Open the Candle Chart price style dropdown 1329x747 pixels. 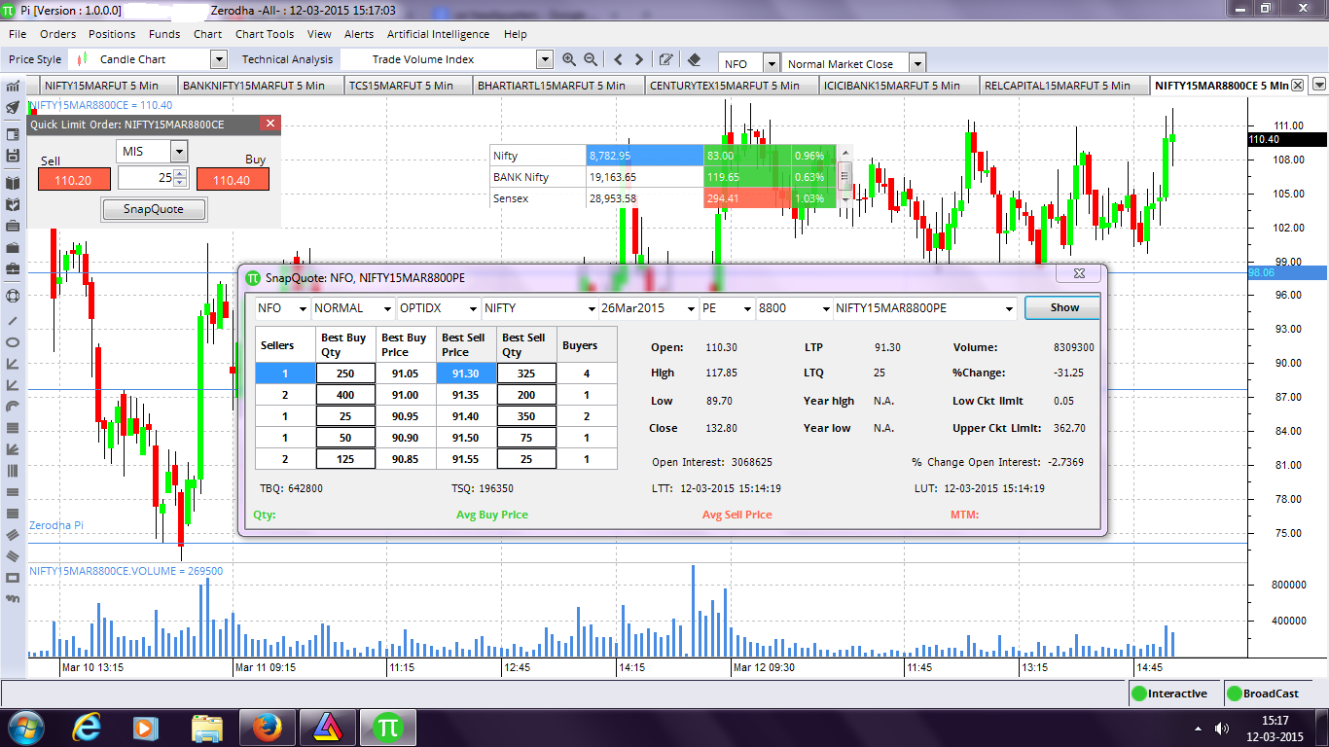pos(217,59)
